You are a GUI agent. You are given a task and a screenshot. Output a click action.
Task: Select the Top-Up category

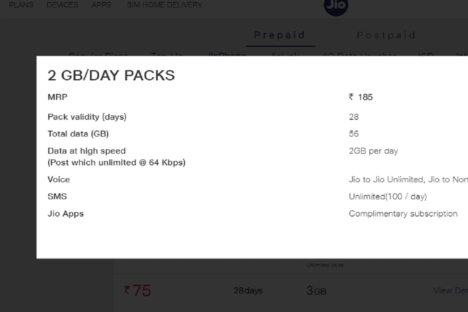pos(167,56)
